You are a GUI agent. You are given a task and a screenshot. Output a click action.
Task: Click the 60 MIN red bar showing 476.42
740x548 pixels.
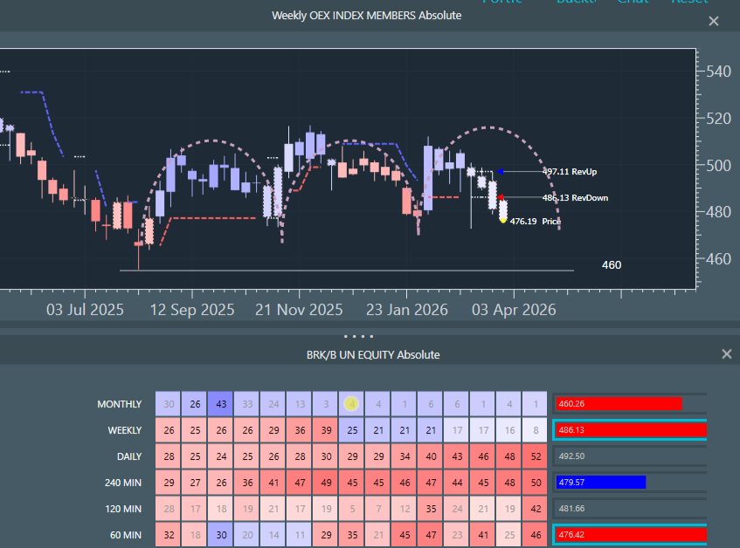631,534
